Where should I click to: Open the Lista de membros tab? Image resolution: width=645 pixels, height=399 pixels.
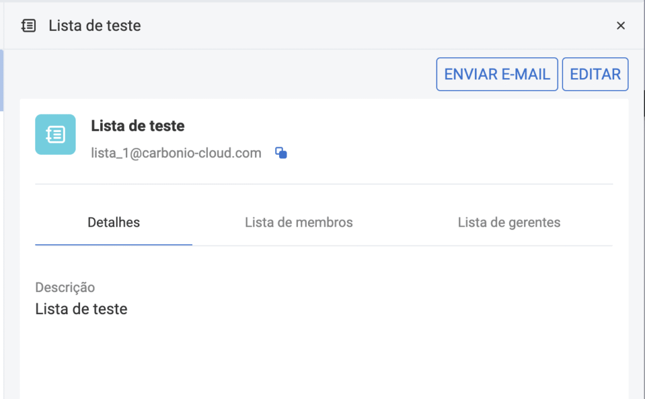[x=299, y=222]
